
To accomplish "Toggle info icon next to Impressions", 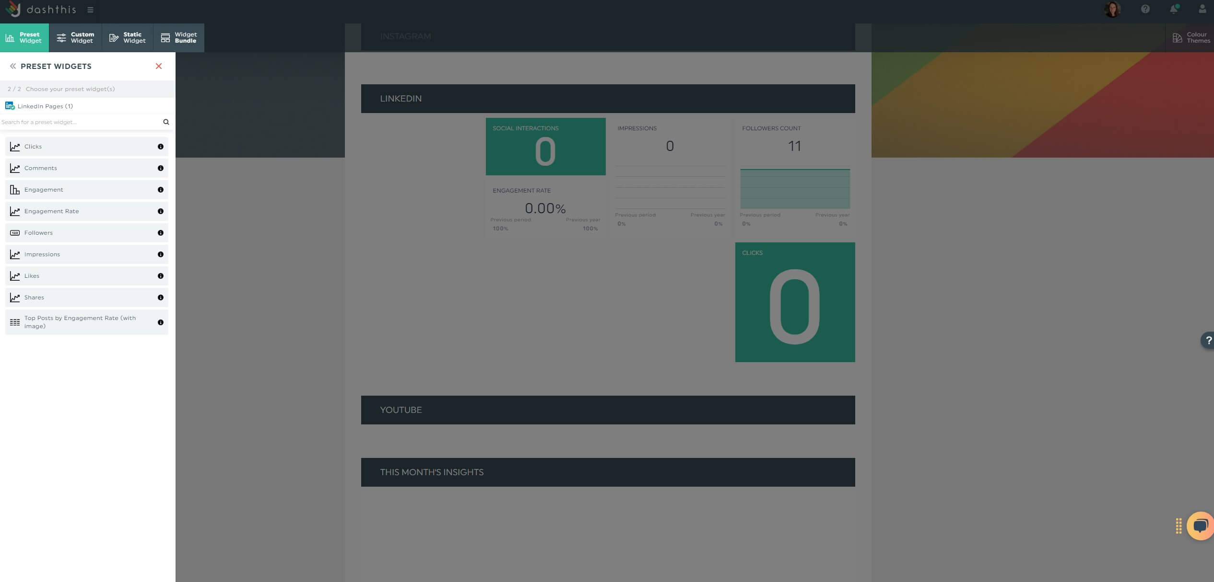I will (x=160, y=253).
